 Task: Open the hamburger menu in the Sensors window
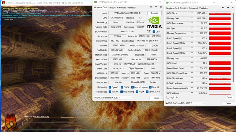(x=233, y=8)
